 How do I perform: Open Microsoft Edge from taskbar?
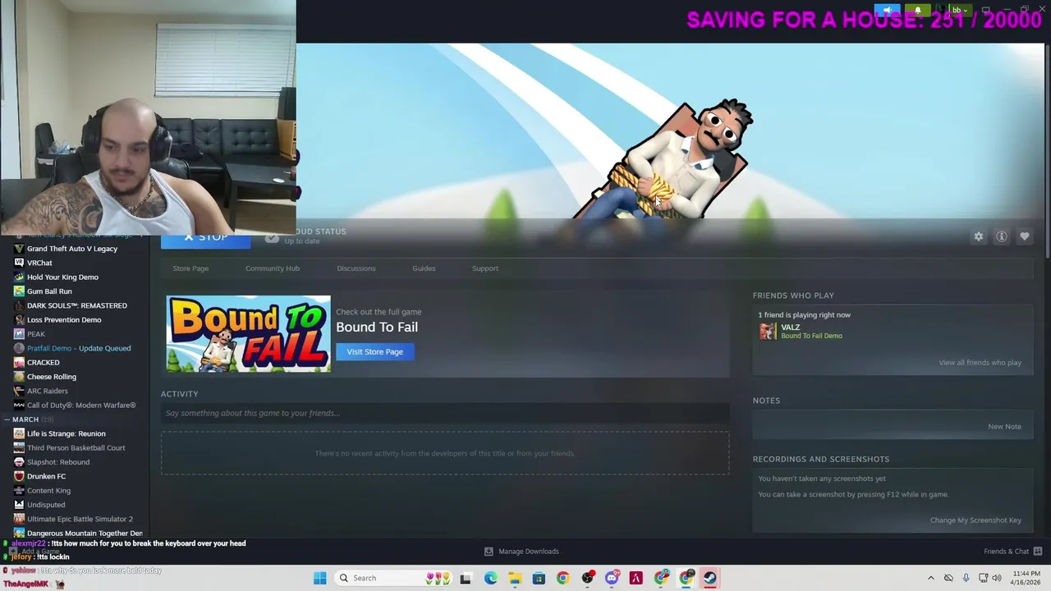[490, 578]
